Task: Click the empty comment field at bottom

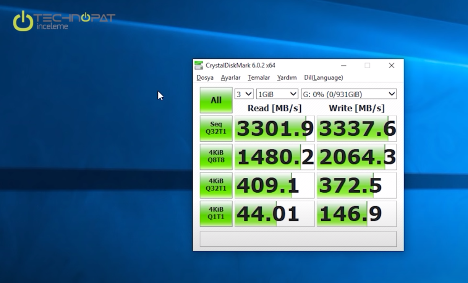Action: coord(298,239)
